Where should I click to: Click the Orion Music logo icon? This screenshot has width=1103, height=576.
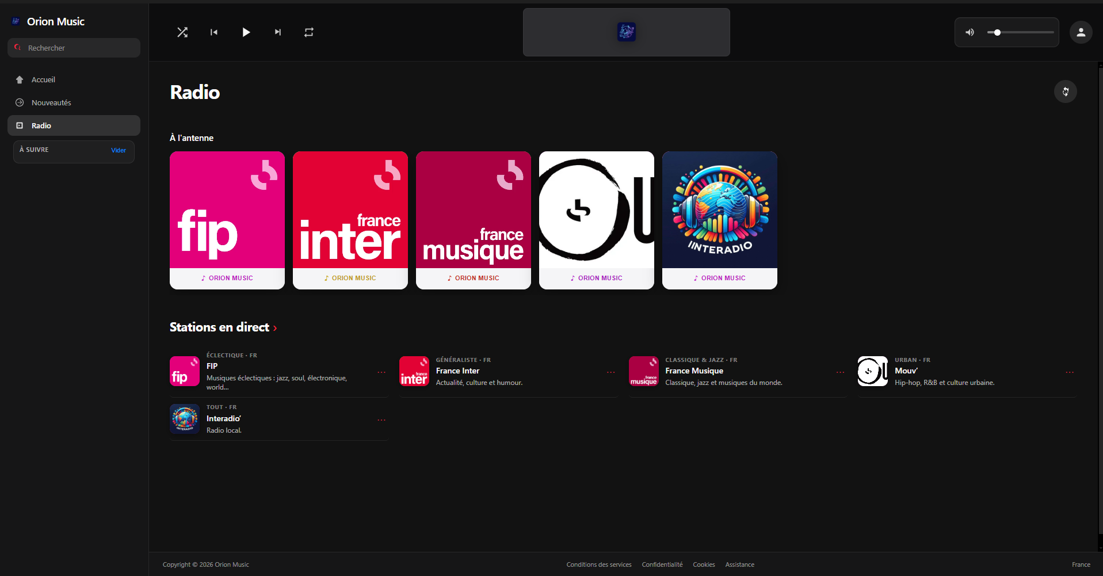[16, 21]
